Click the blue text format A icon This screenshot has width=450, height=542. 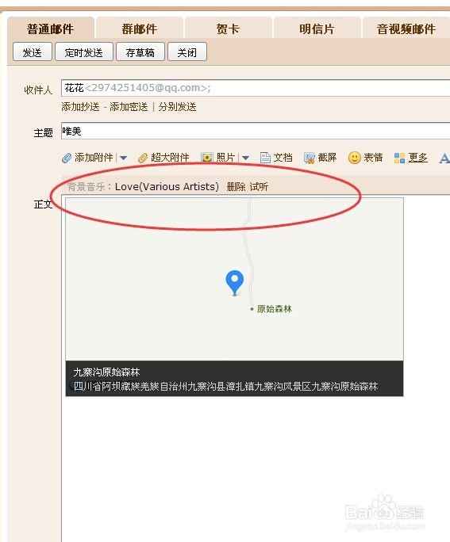444,158
